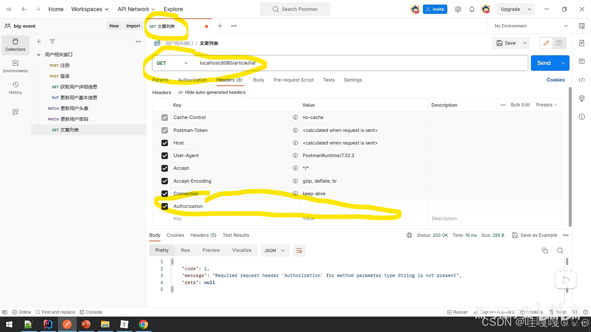This screenshot has width=591, height=332.
Task: Uncheck the Connection header checkbox
Action: tap(165, 194)
